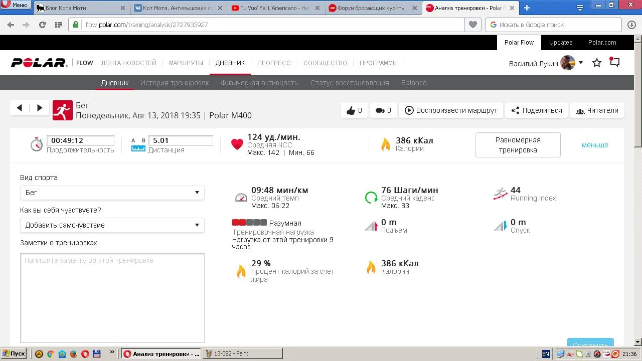Click the browser reload page icon

42,25
